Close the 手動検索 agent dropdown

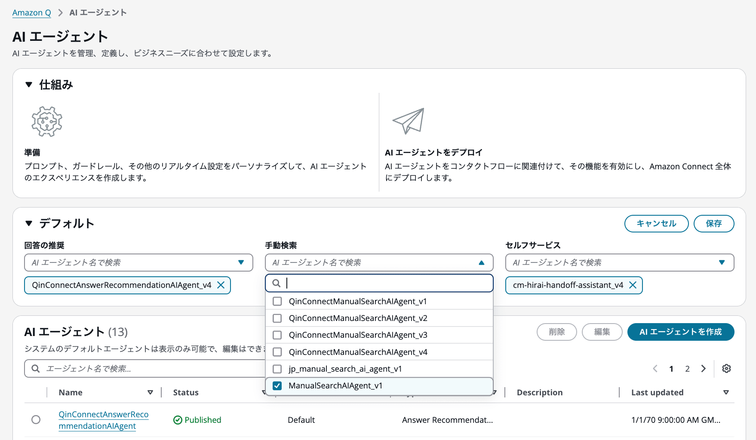coord(379,263)
